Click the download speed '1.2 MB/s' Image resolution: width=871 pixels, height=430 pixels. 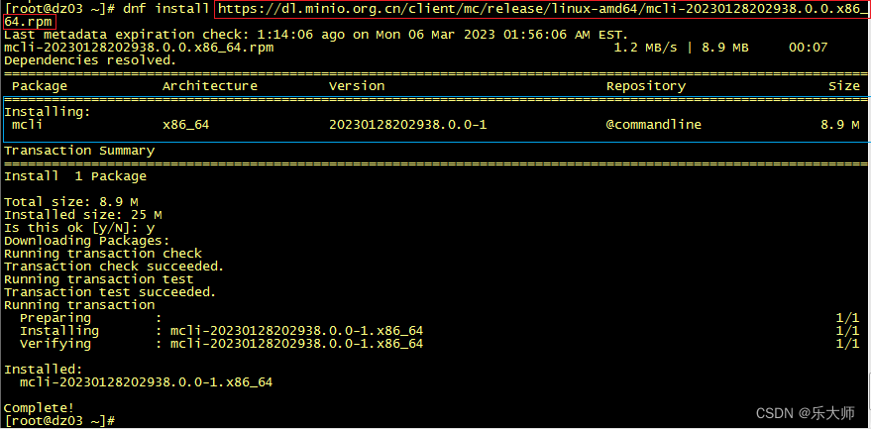point(645,48)
